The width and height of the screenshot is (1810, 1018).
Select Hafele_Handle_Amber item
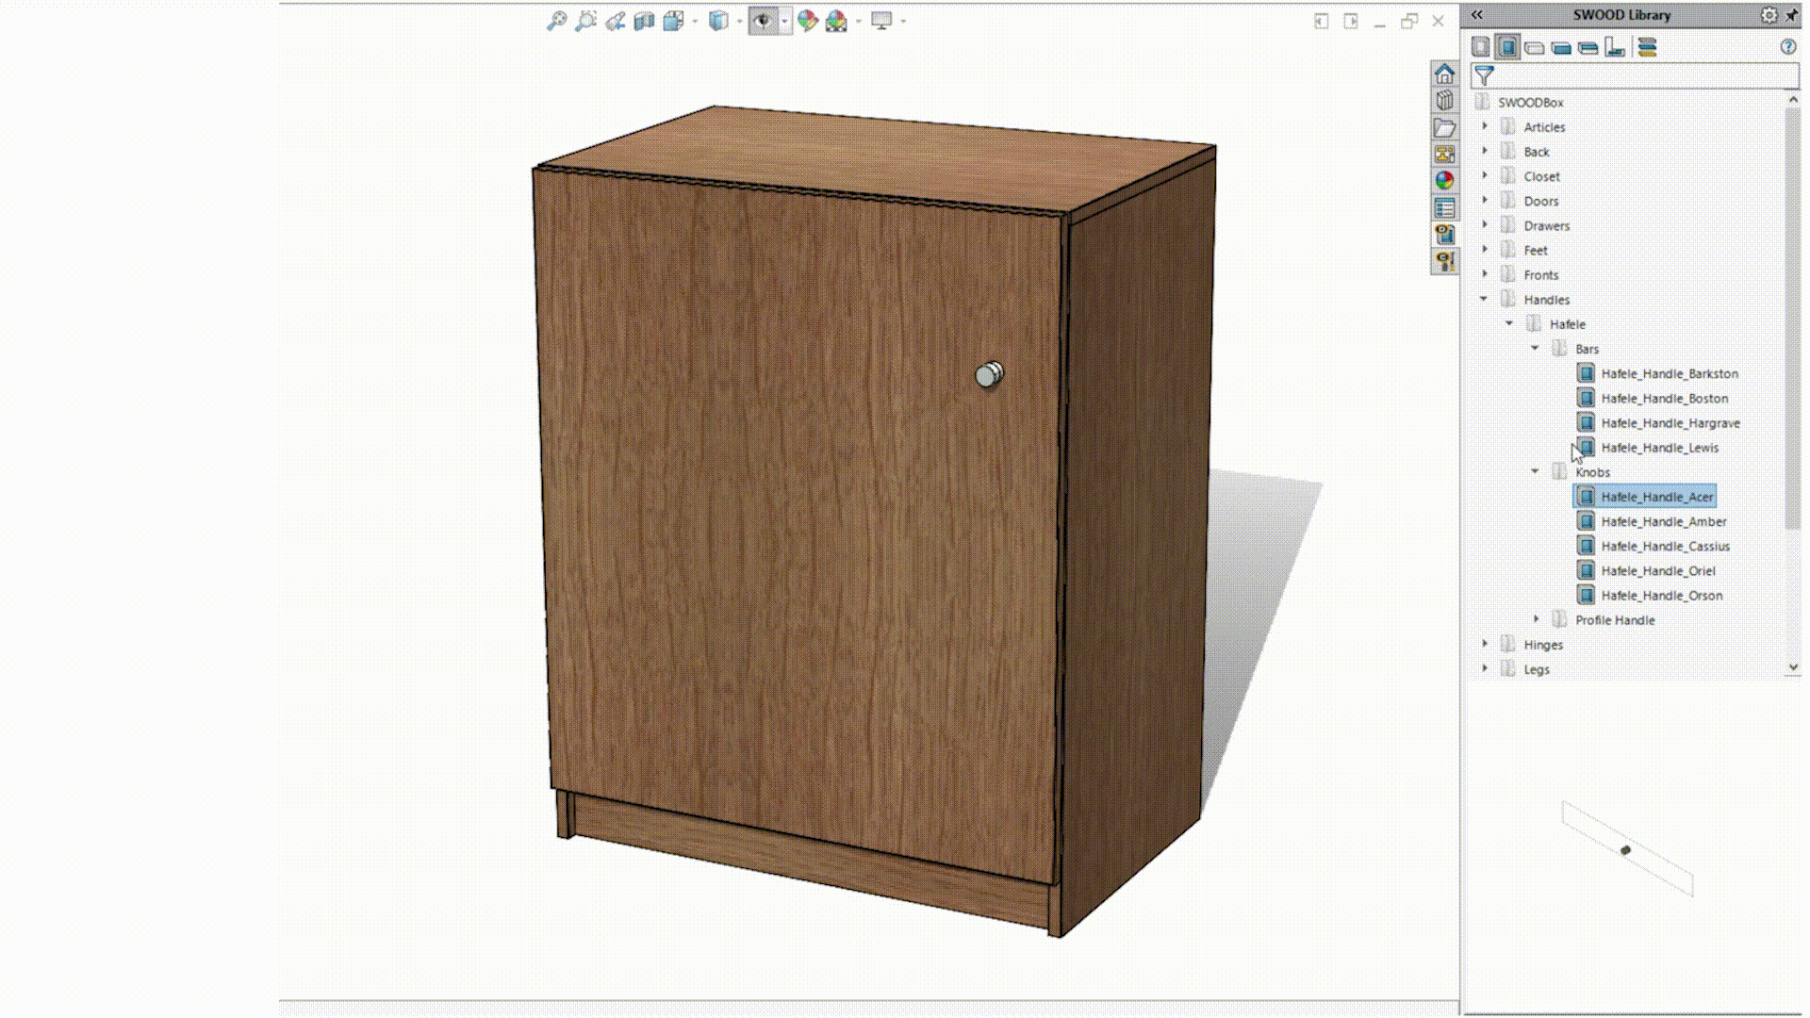click(1663, 521)
